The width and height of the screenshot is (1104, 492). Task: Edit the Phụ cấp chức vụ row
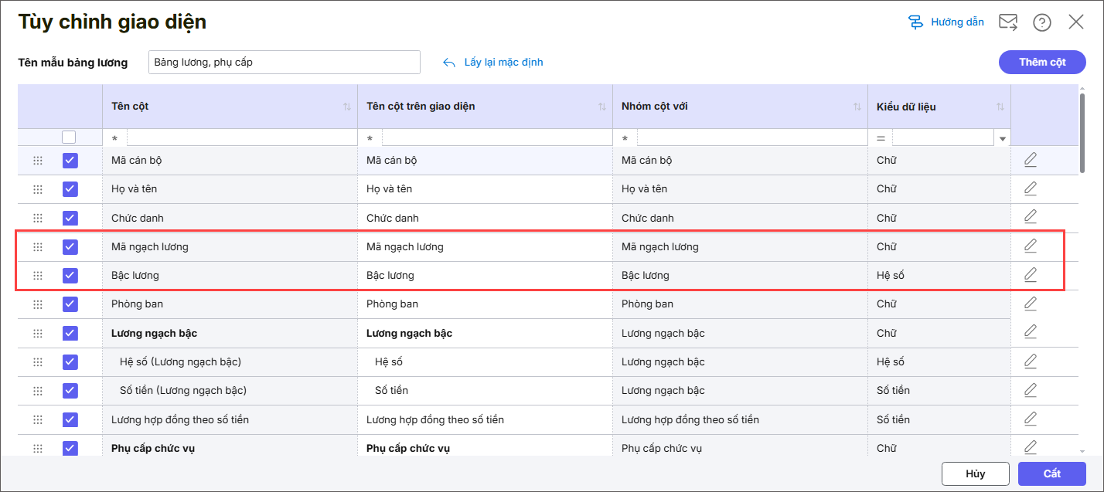click(x=1030, y=447)
